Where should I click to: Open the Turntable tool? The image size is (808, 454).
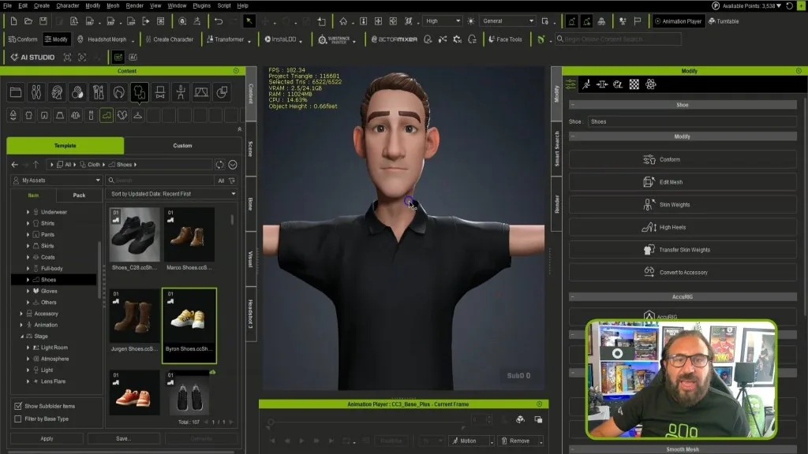tap(724, 21)
